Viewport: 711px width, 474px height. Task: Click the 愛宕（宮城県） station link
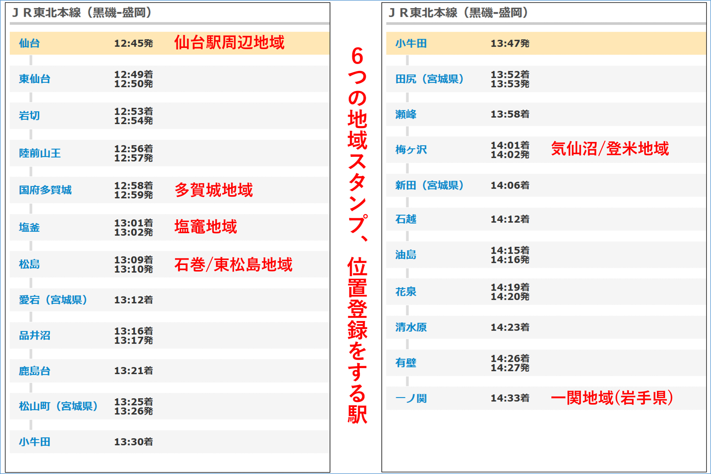[x=53, y=300]
